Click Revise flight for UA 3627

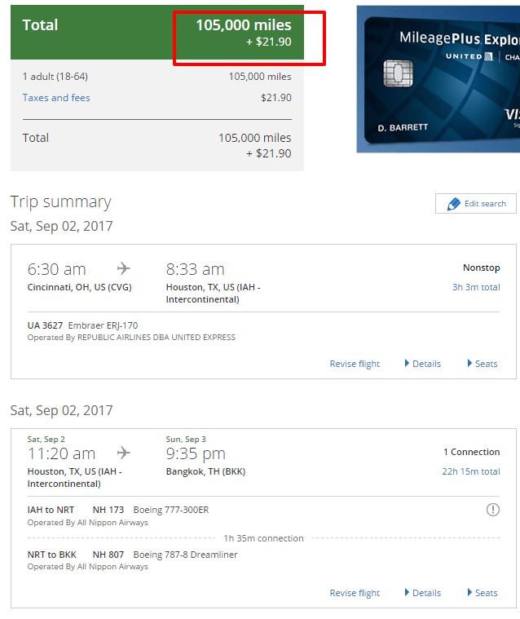click(355, 364)
